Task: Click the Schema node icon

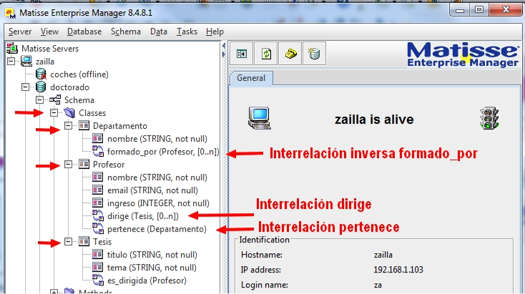Action: coord(55,99)
